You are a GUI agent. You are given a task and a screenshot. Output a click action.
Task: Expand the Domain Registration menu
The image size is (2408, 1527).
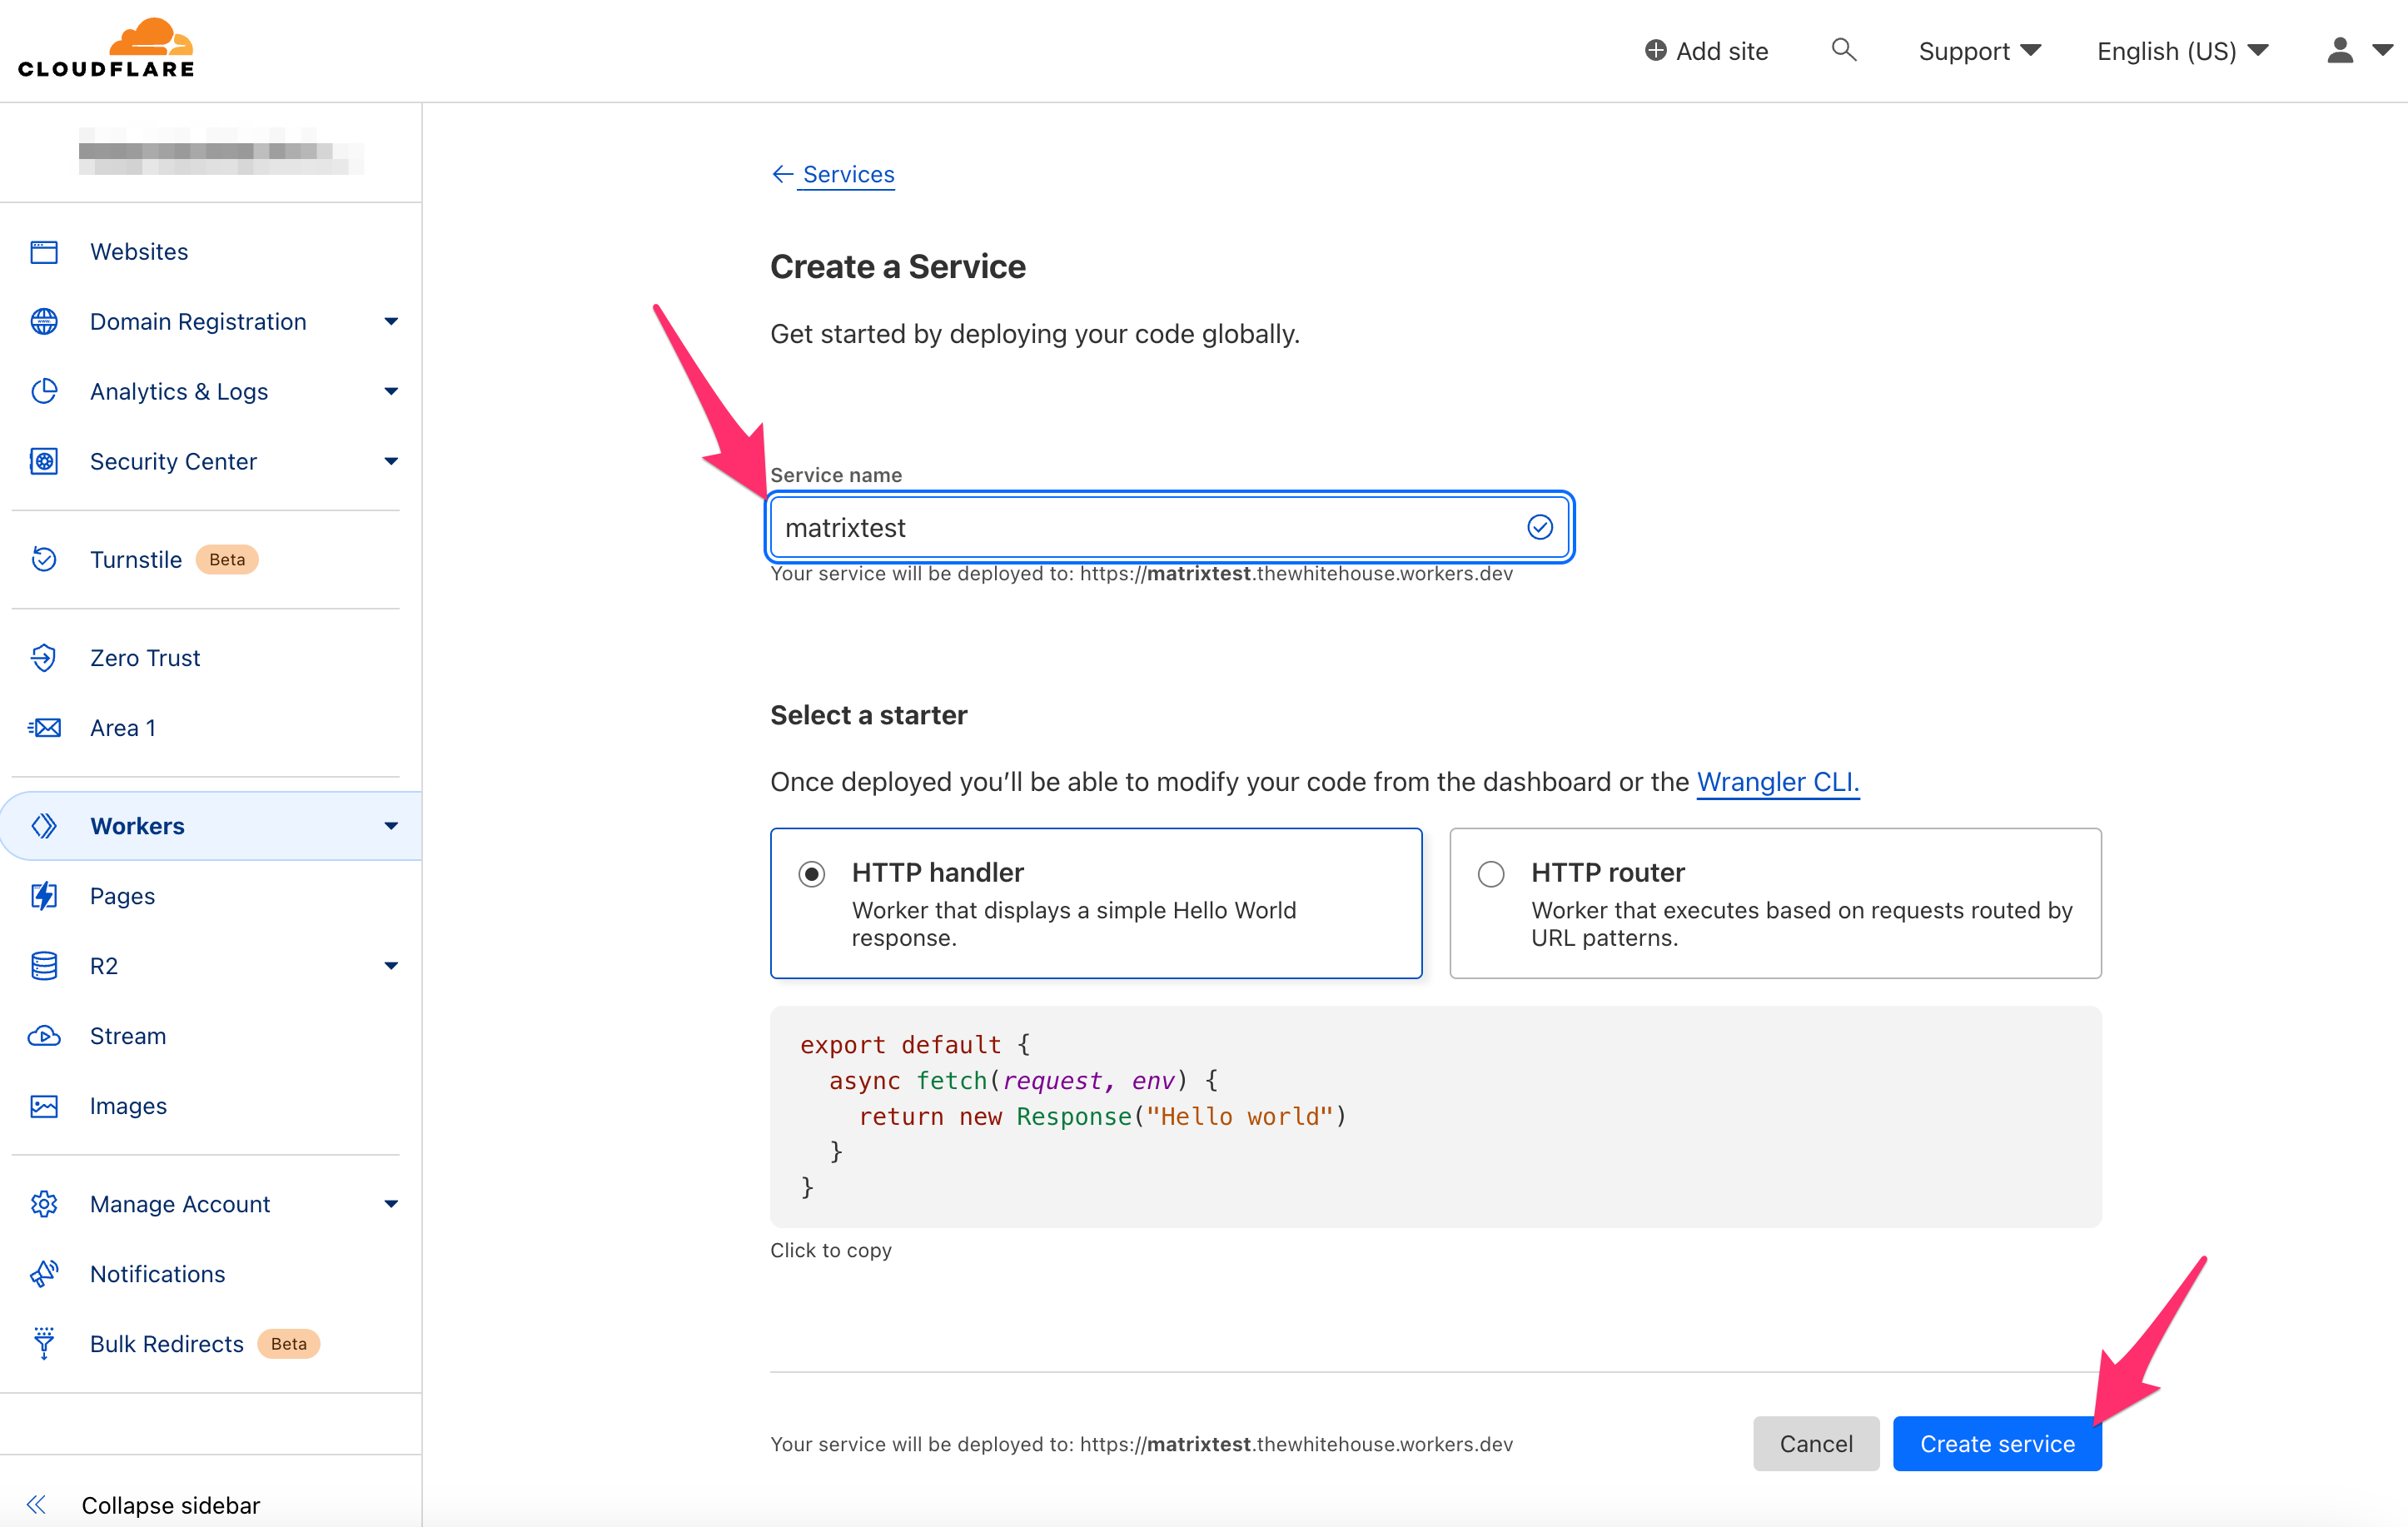pos(198,321)
